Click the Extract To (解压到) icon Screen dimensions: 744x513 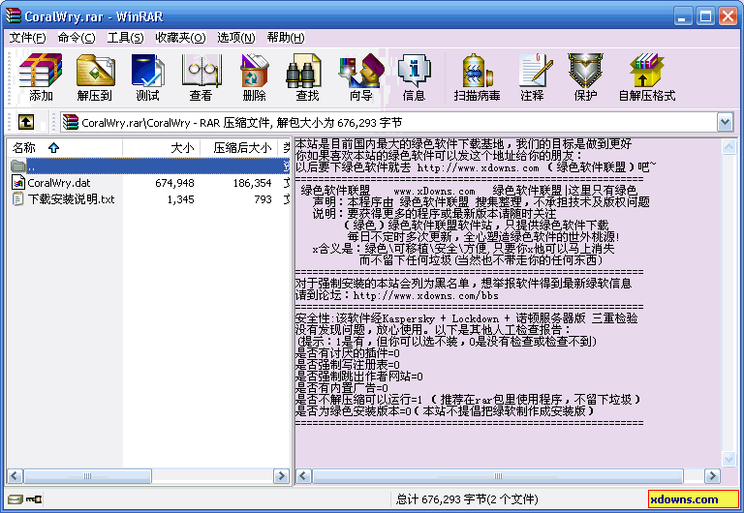(x=95, y=77)
